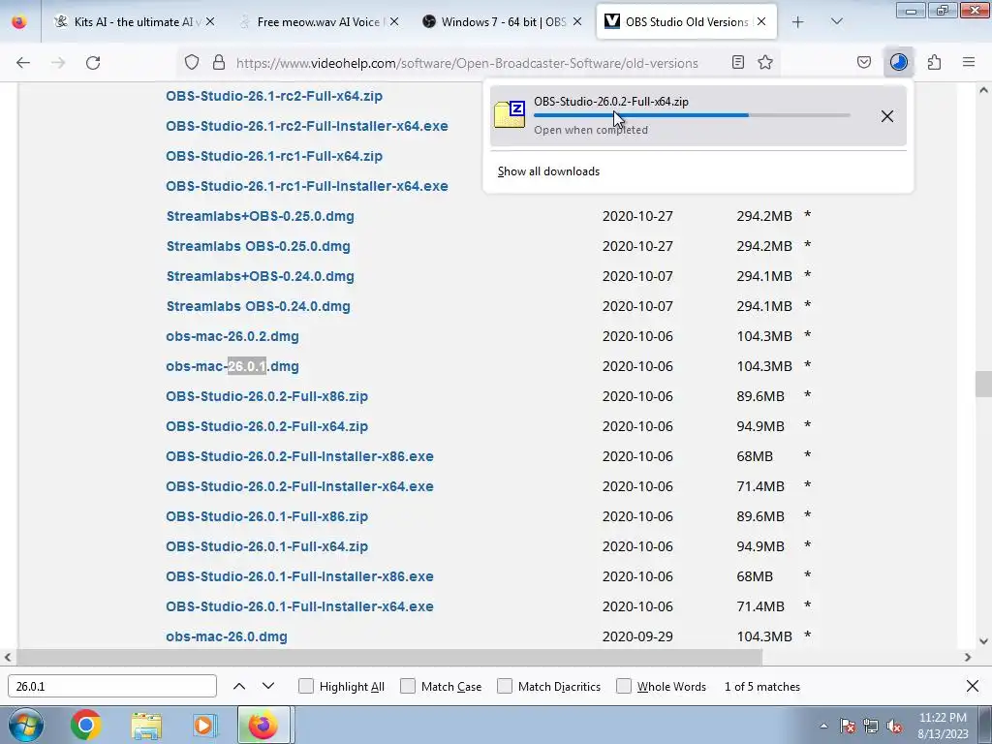Show hidden tray icons arrow
The height and width of the screenshot is (744, 992).
pos(823,727)
